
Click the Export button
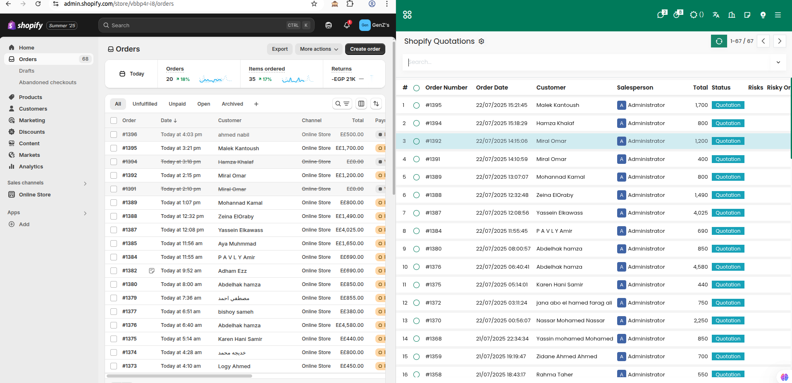point(280,49)
